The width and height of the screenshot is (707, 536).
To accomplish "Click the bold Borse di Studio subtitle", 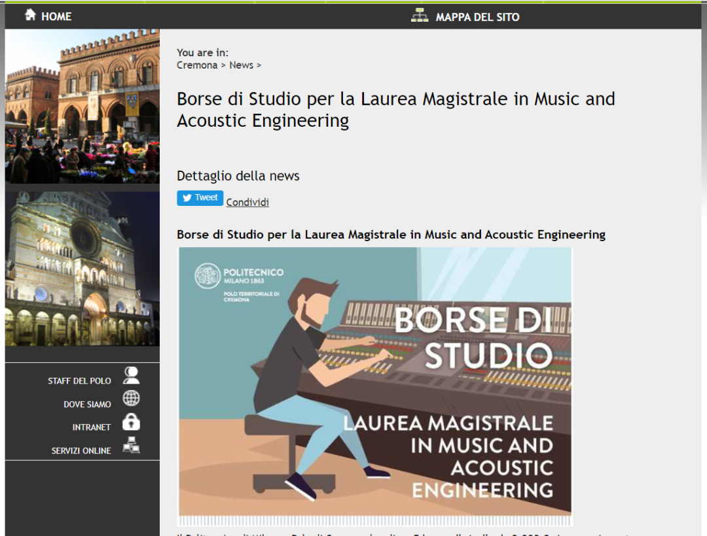I will point(391,235).
